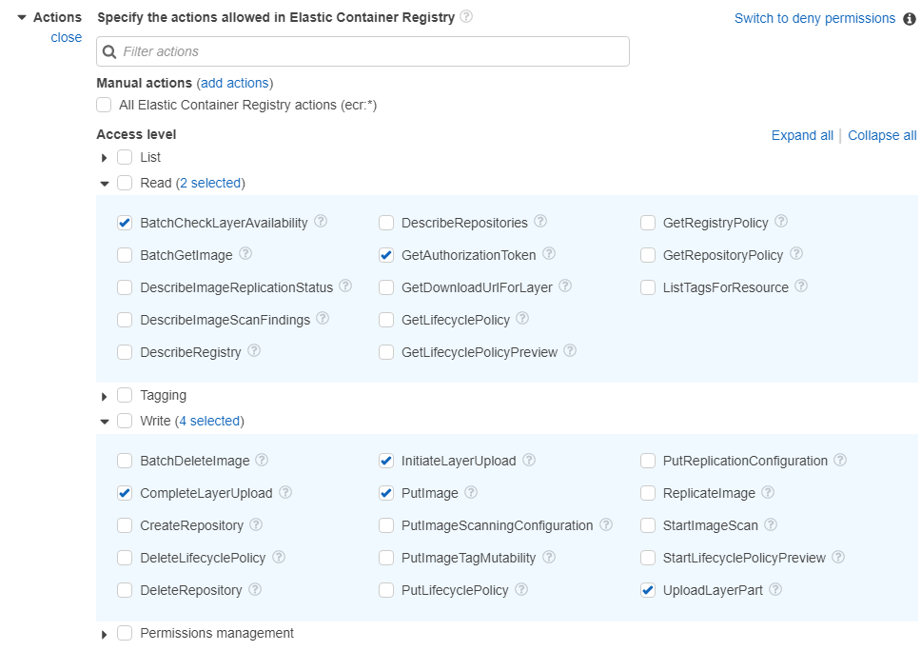
Task: Open help icon next to BatchCheckLayerAvailability
Action: click(x=320, y=222)
